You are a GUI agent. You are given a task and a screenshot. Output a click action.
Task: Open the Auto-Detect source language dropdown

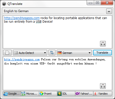[x=30, y=53]
